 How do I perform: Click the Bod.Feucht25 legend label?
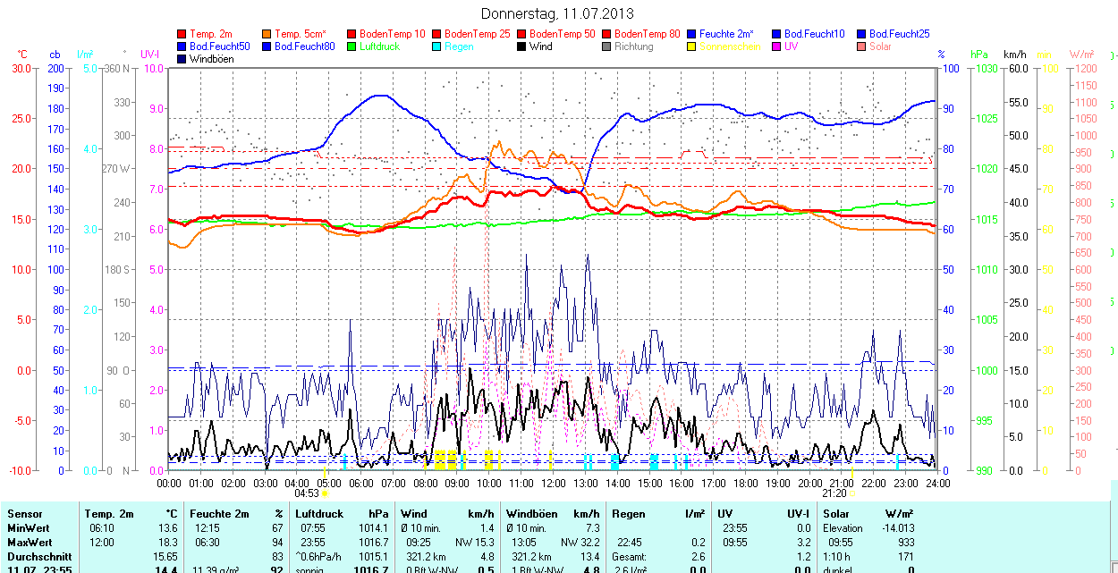click(898, 34)
